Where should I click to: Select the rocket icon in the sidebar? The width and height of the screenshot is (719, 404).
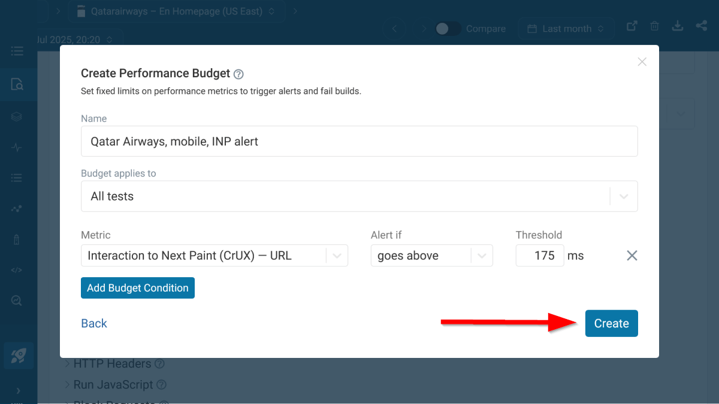coord(19,356)
